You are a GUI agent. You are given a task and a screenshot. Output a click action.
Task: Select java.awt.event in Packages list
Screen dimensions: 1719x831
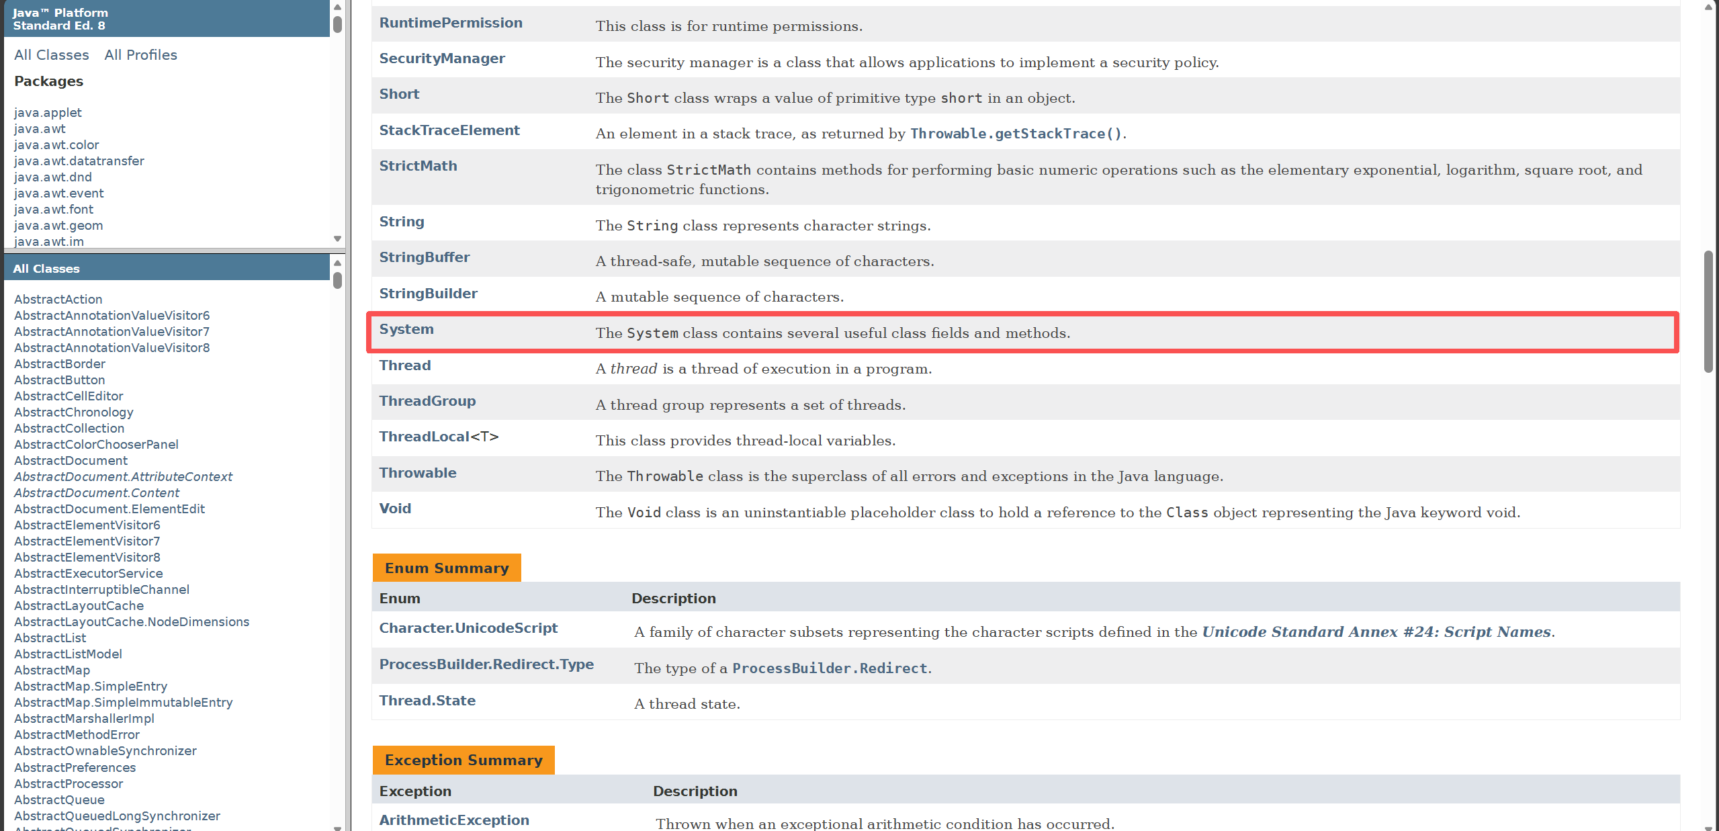click(59, 193)
